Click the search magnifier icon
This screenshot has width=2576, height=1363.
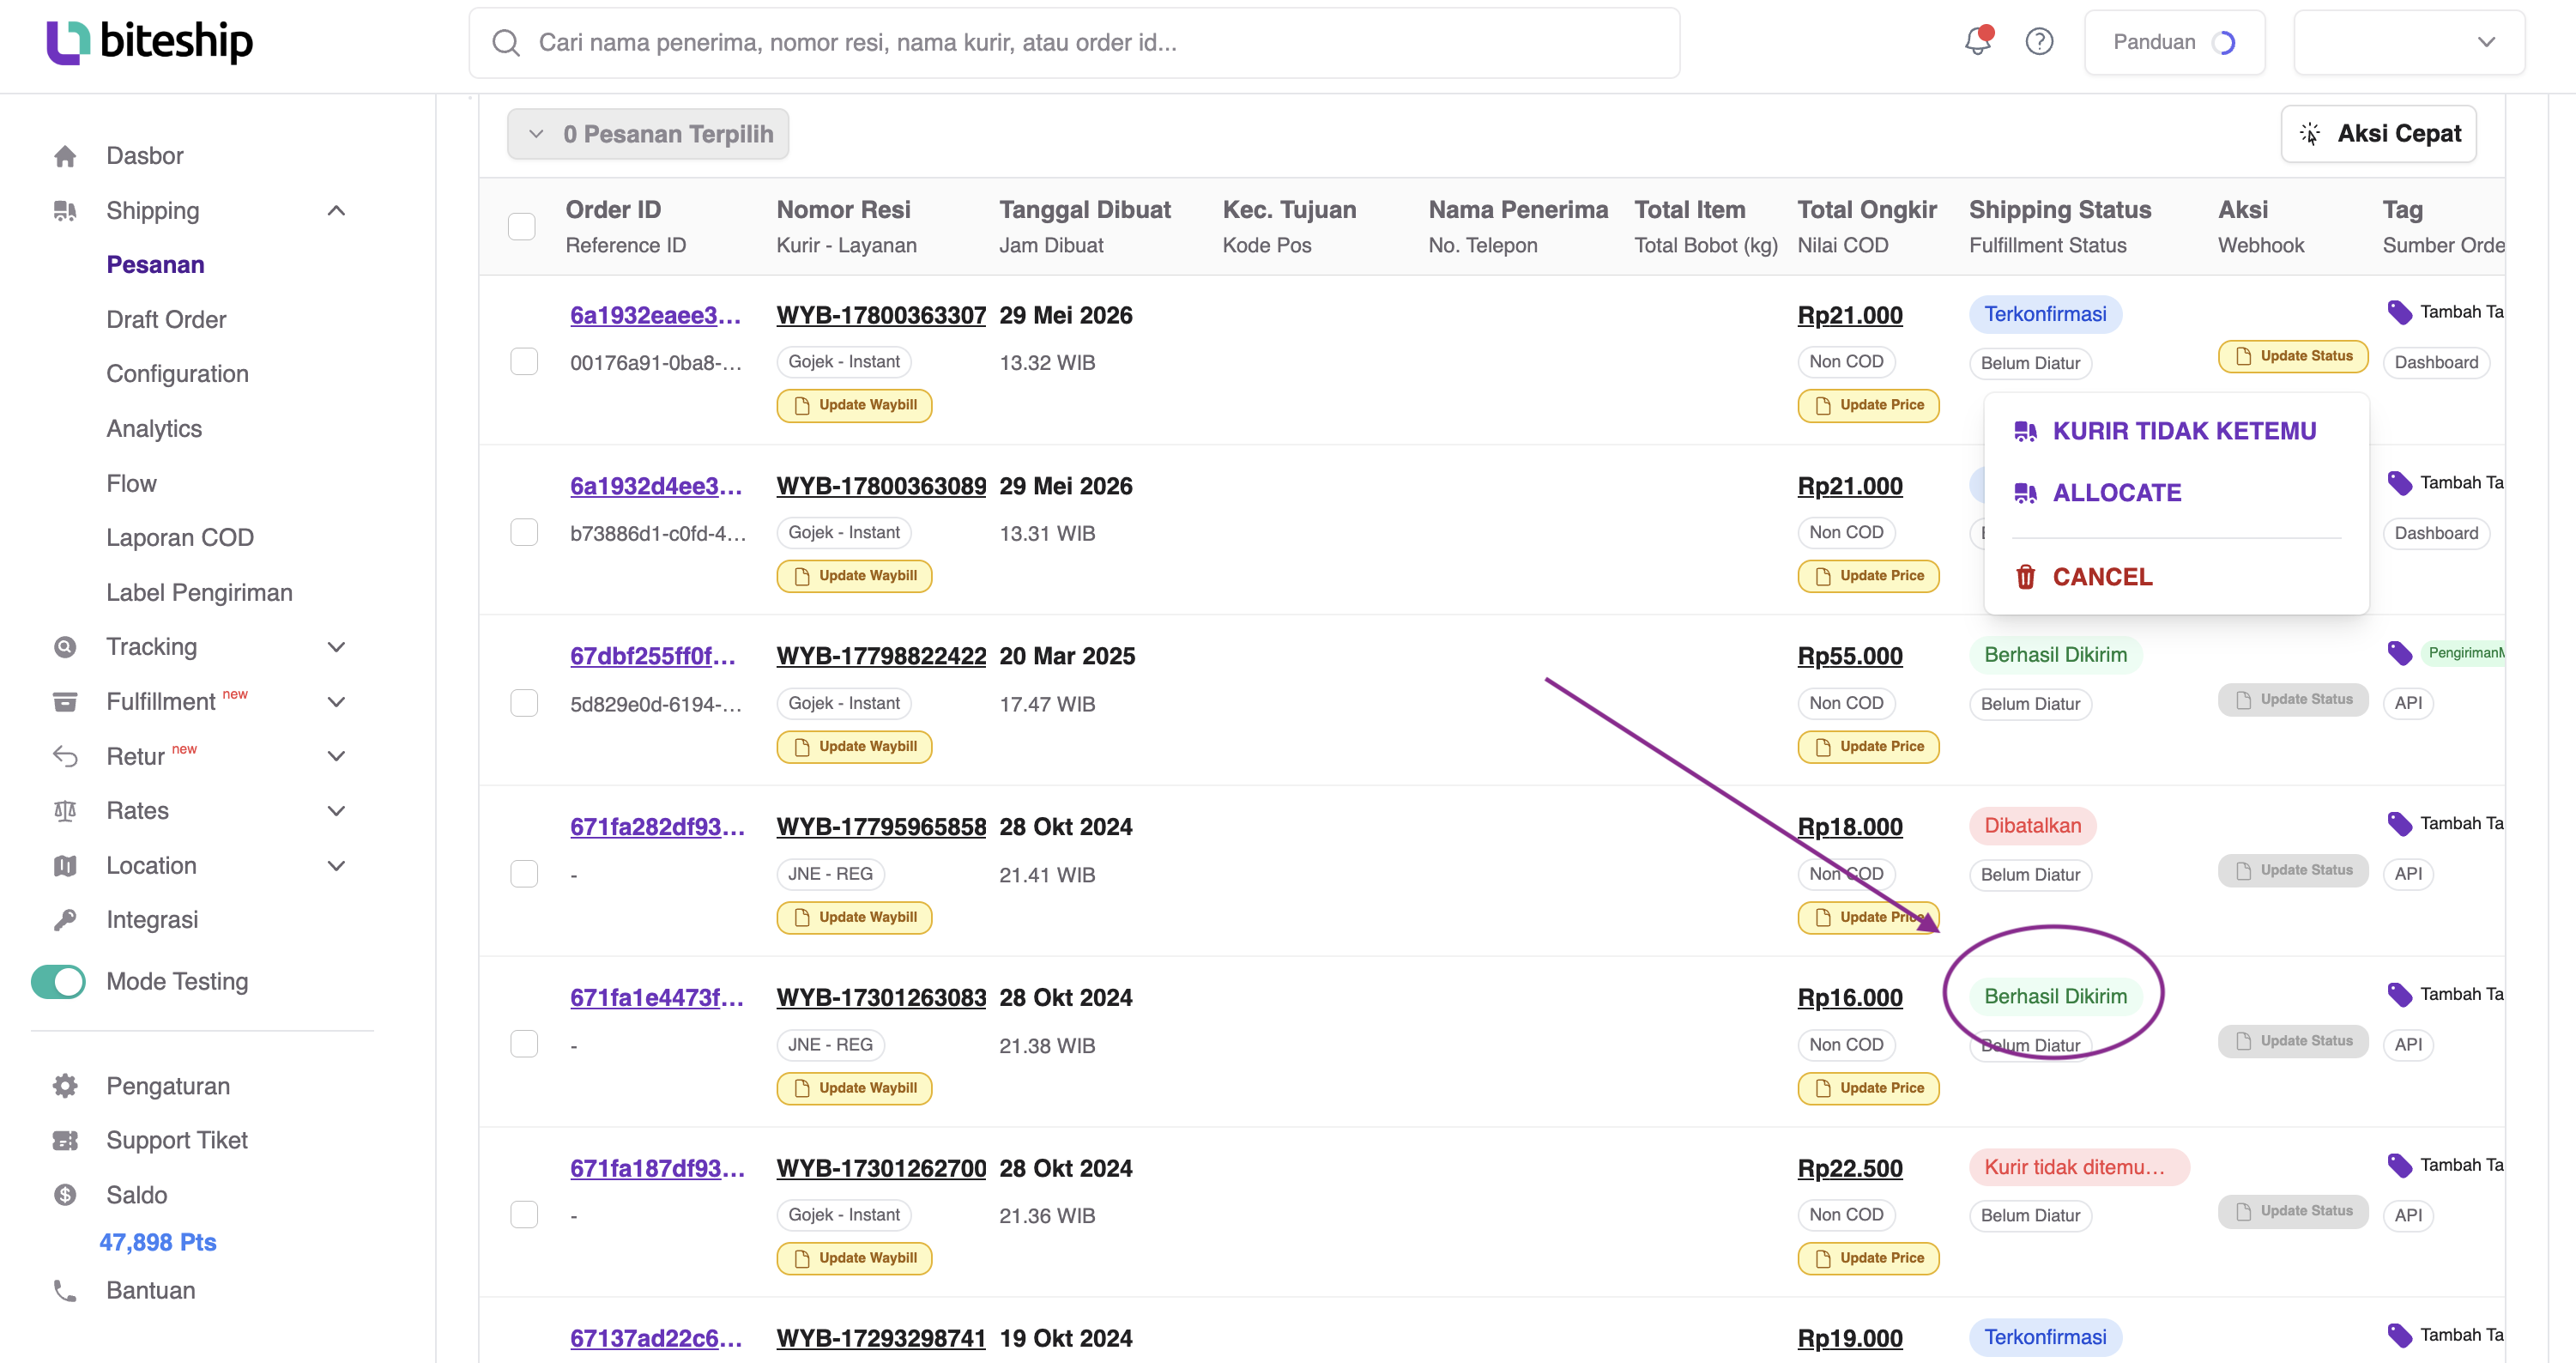click(x=506, y=43)
